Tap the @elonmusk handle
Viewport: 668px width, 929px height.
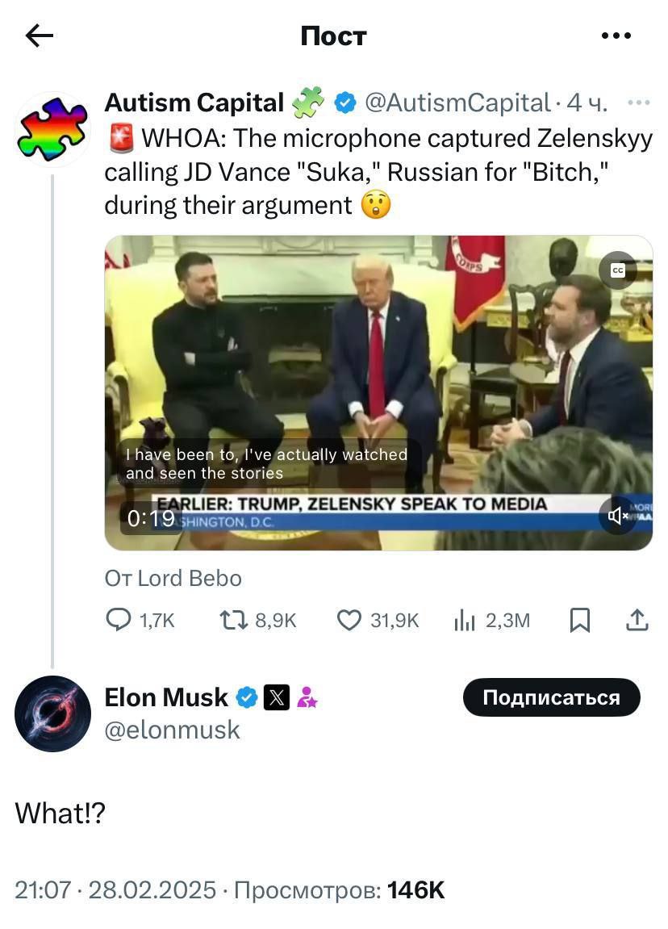tap(173, 730)
